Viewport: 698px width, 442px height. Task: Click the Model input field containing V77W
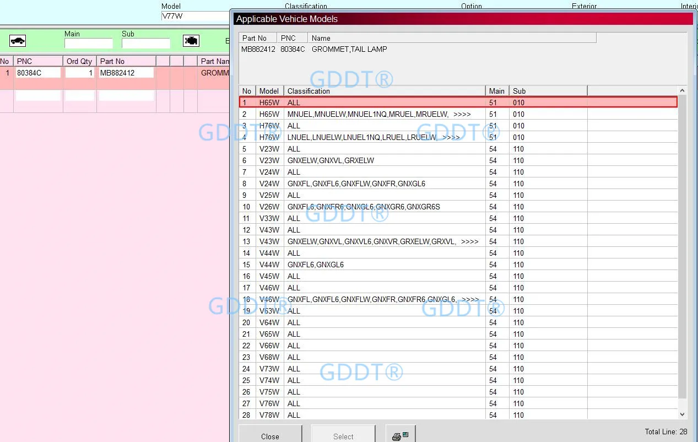(196, 16)
